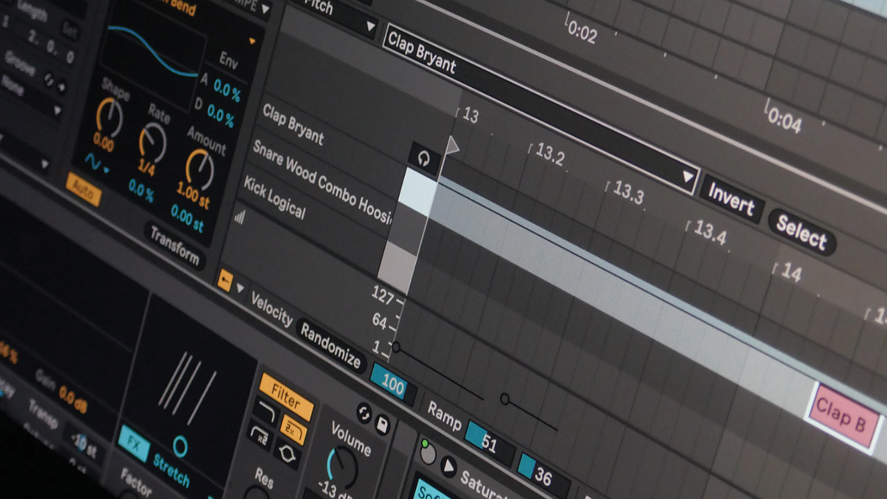Click the 1.00 st amount value
Viewport: 887px width, 499px height.
(x=193, y=195)
